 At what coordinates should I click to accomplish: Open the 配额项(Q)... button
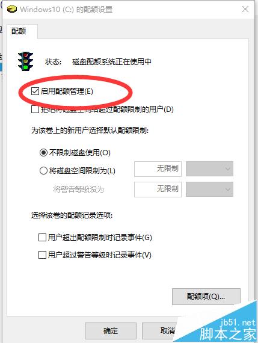pyautogui.click(x=206, y=297)
